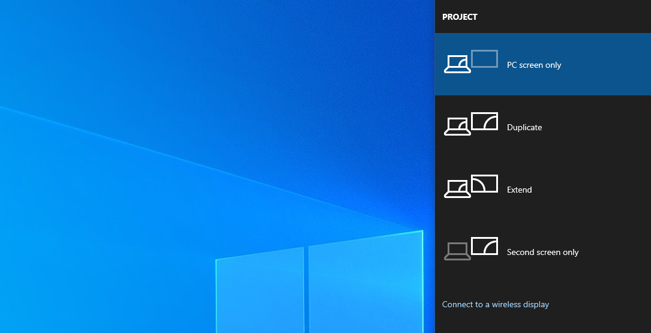Screen dimensions: 651x333
Task: Click the Extend mode screens icon
Action: pos(471,186)
